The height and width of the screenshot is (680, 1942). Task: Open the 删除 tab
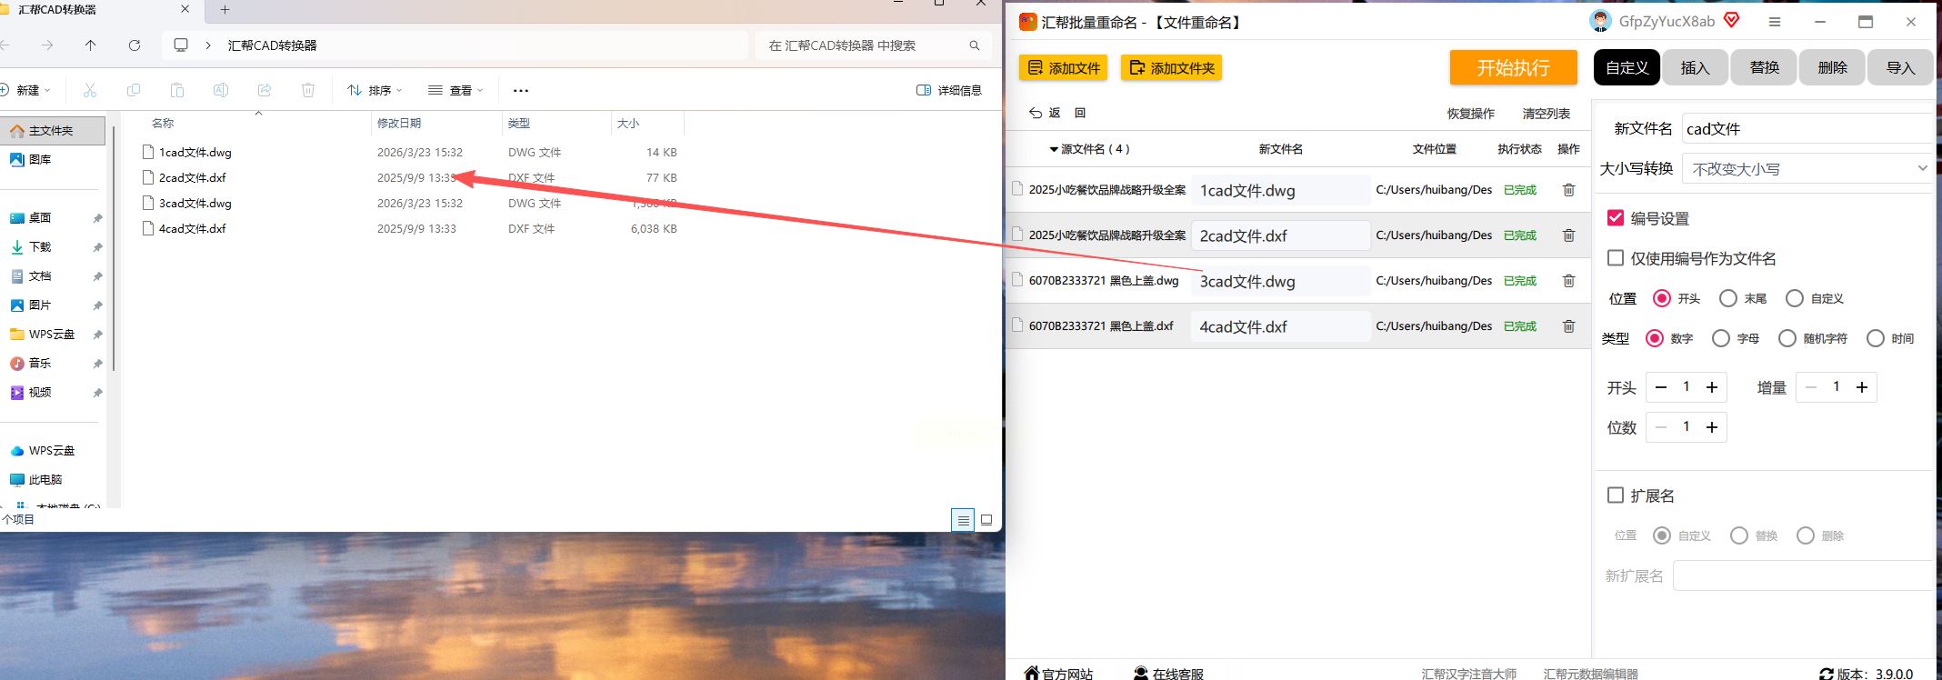coord(1832,68)
